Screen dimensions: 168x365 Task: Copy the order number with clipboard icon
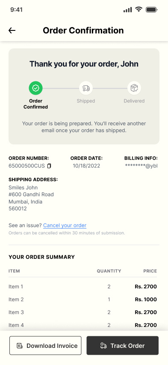tap(49, 166)
